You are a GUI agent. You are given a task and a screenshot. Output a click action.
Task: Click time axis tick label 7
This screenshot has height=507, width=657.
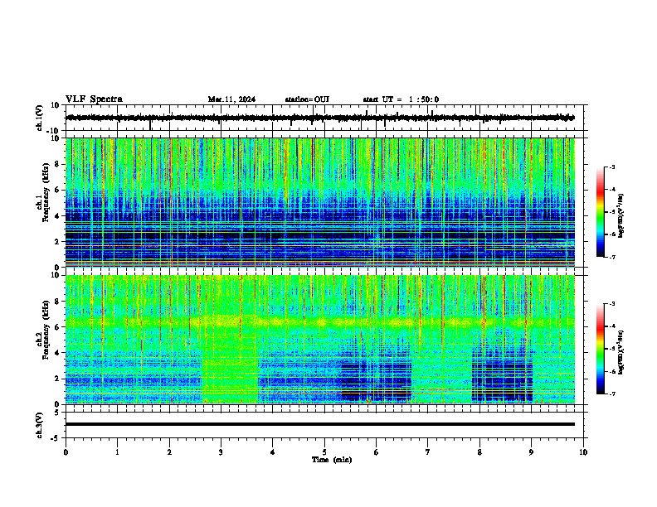point(428,452)
